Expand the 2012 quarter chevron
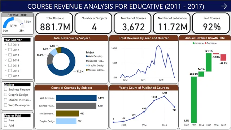The height and width of the screenshot is (130, 231). pos(5,50)
